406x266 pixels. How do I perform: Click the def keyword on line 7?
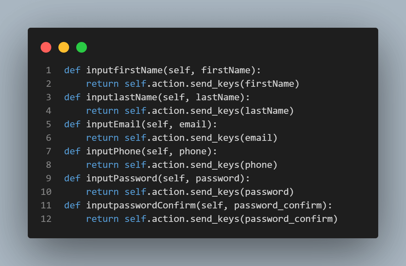(x=72, y=151)
